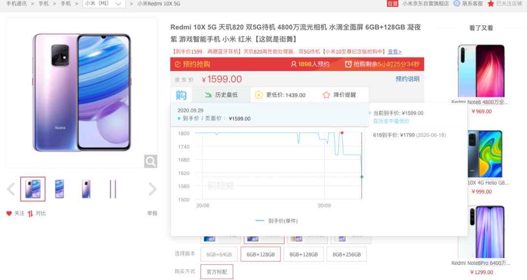Click 小米Redmi 10X 5G breadcrumb
Viewport: 527px width, 280px height.
click(x=159, y=4)
